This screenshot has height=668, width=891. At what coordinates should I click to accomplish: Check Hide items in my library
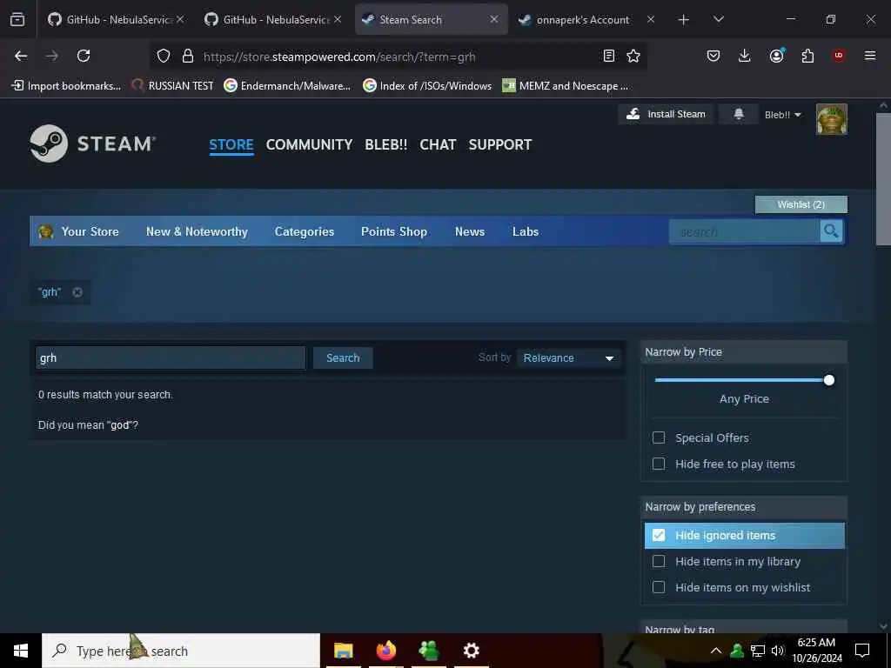659,561
